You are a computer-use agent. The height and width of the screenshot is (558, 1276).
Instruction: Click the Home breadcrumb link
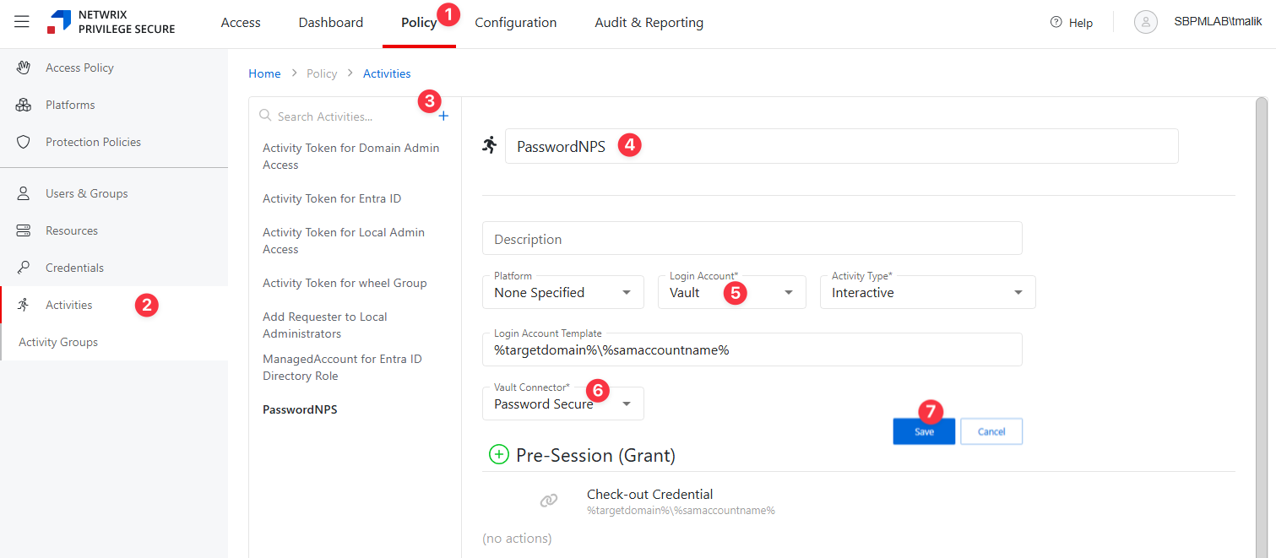click(264, 73)
